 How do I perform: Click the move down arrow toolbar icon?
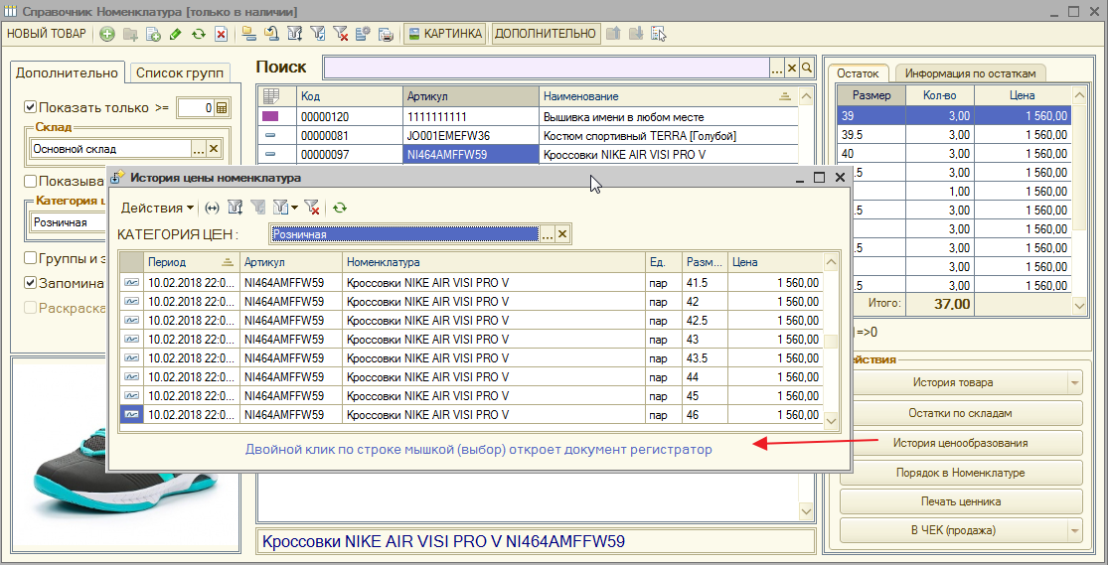click(x=636, y=33)
